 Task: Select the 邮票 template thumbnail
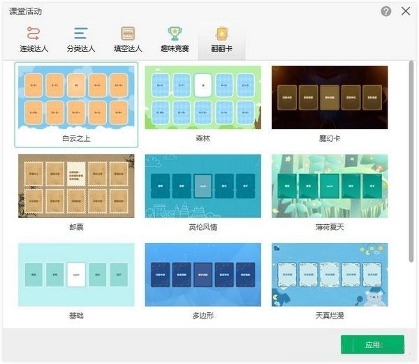point(76,186)
